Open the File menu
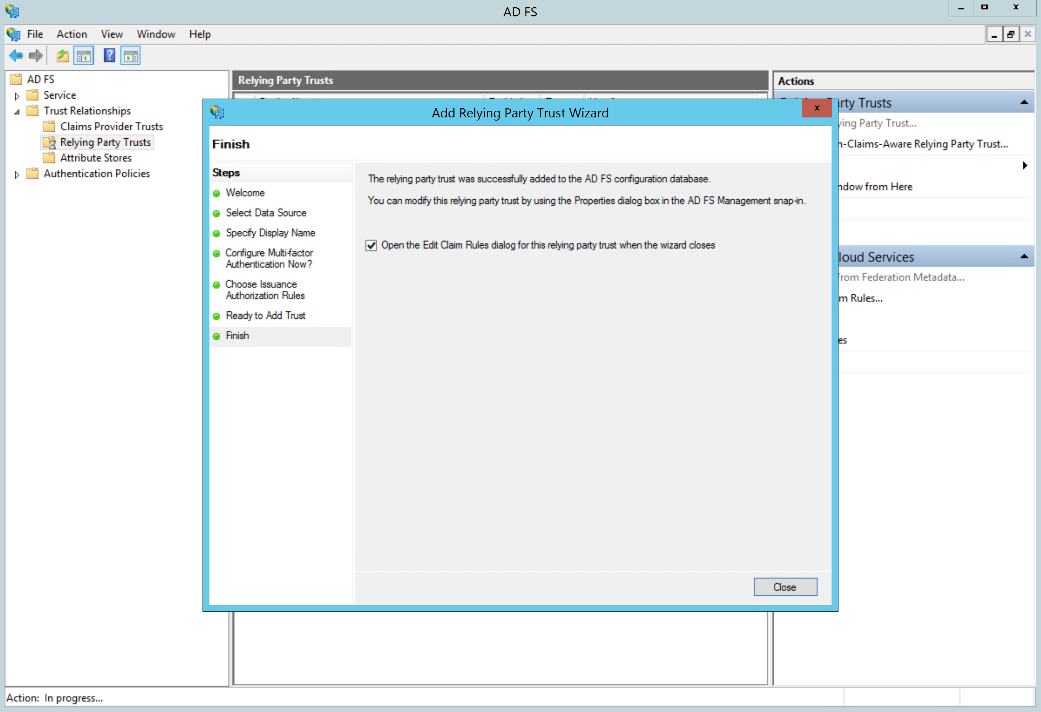Viewport: 1041px width, 712px height. pyautogui.click(x=35, y=34)
